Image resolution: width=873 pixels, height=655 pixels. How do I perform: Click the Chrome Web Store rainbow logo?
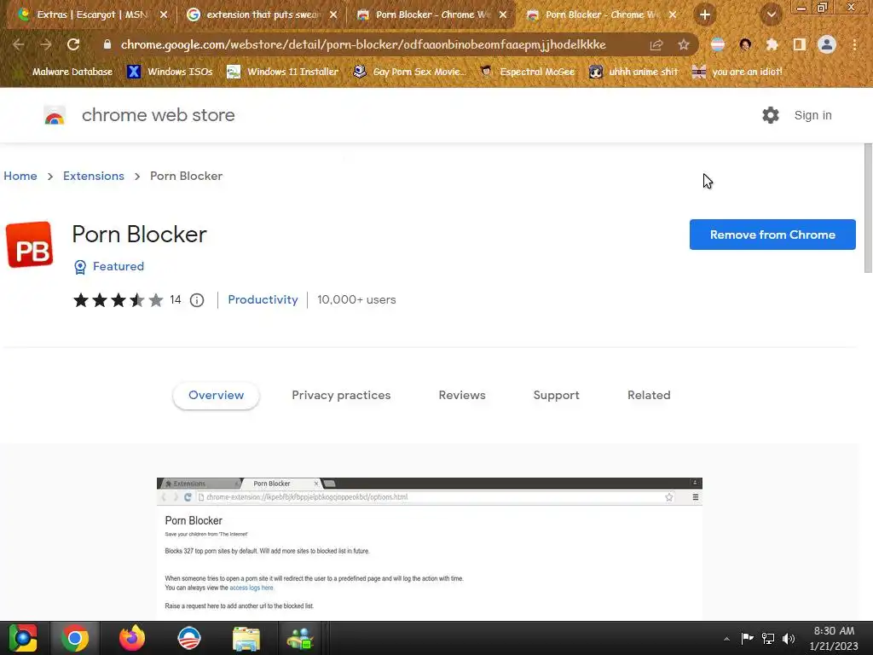(55, 115)
